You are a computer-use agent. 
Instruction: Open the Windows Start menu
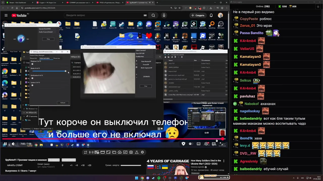(137, 178)
